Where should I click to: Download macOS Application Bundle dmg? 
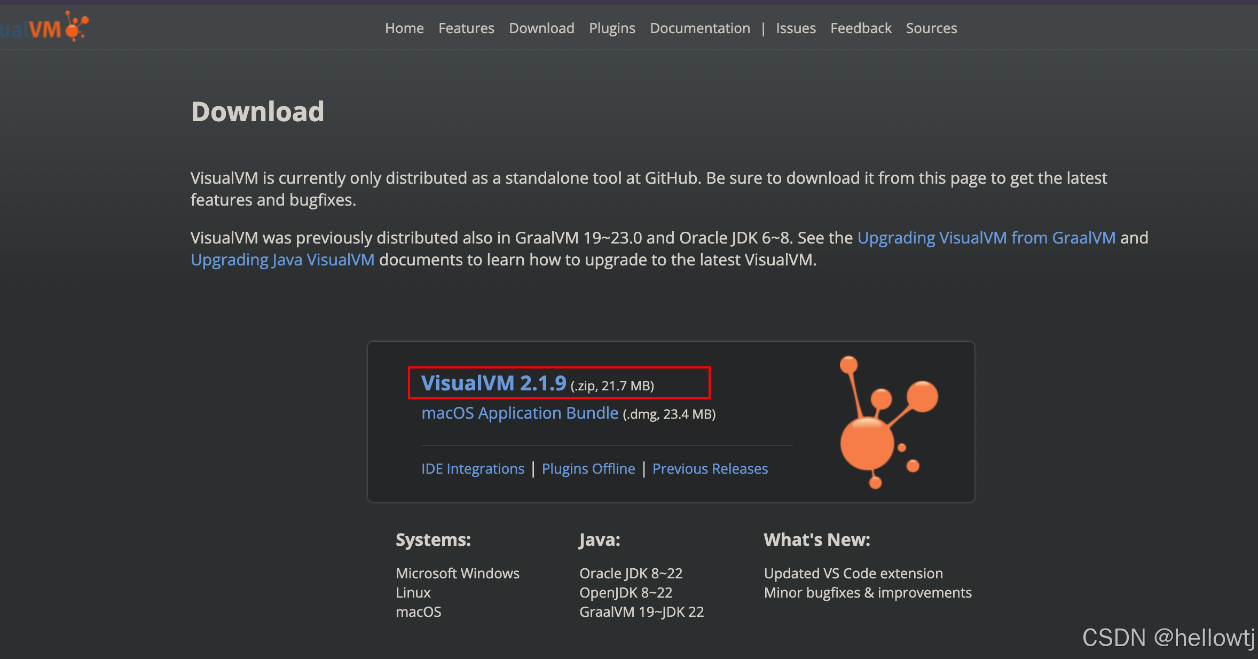coord(520,413)
